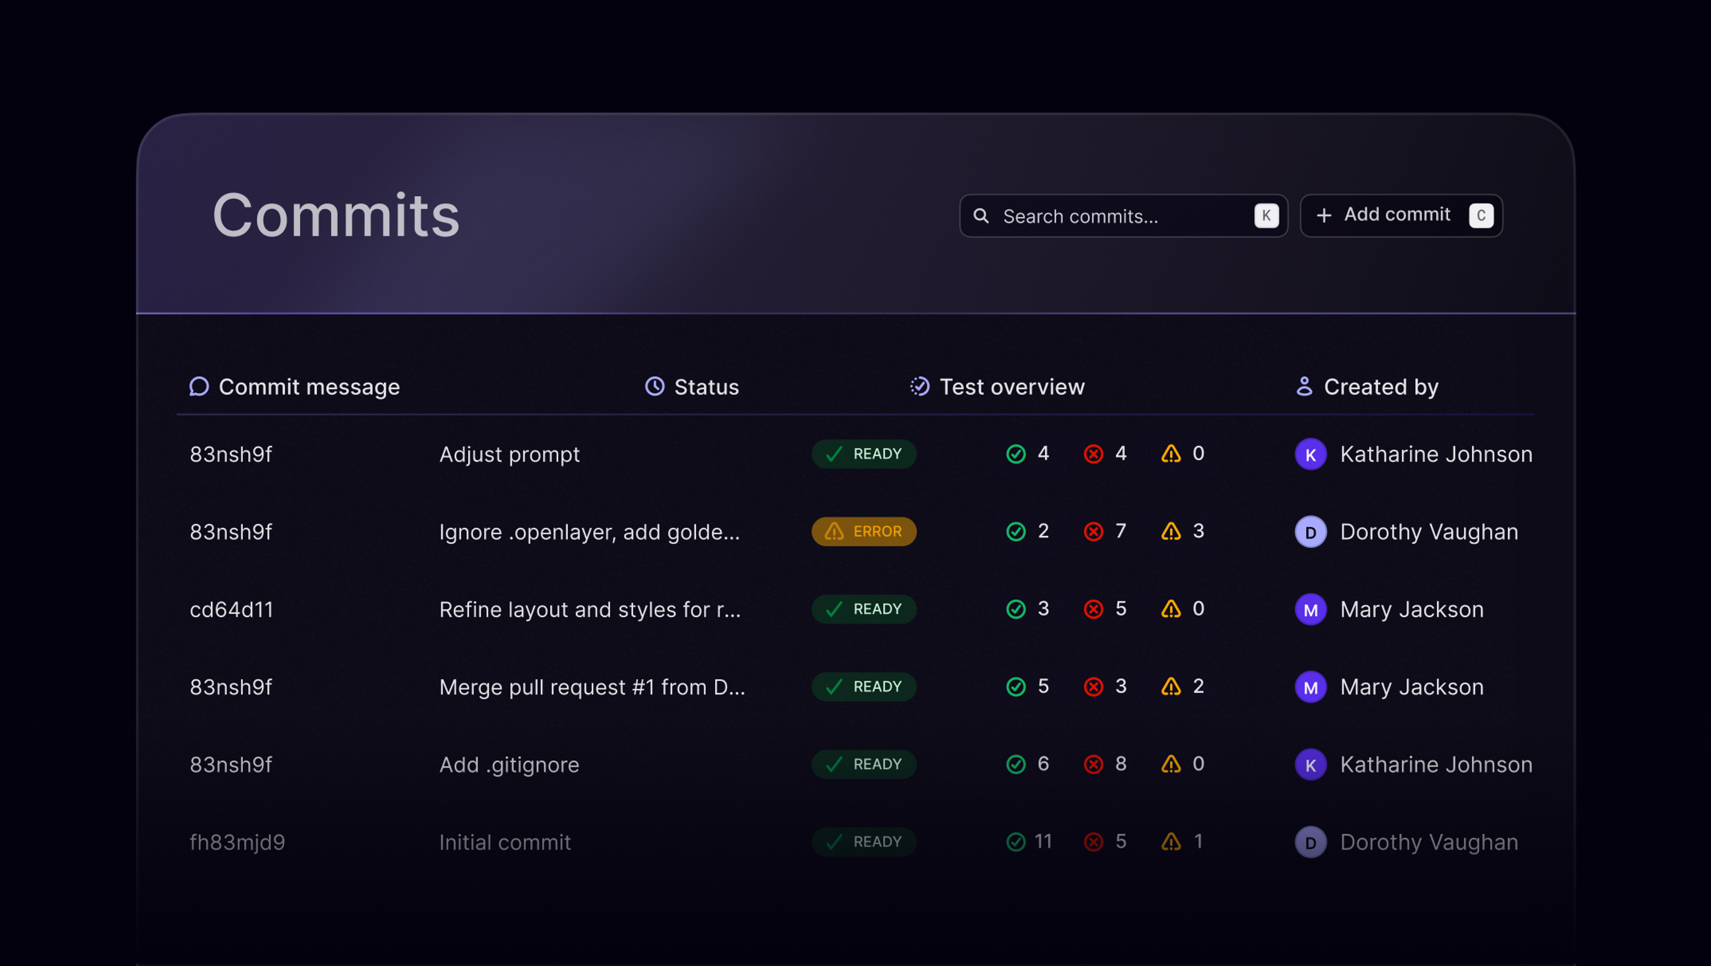Click the Test overview dashed-check icon
This screenshot has height=966, width=1711.
(920, 386)
